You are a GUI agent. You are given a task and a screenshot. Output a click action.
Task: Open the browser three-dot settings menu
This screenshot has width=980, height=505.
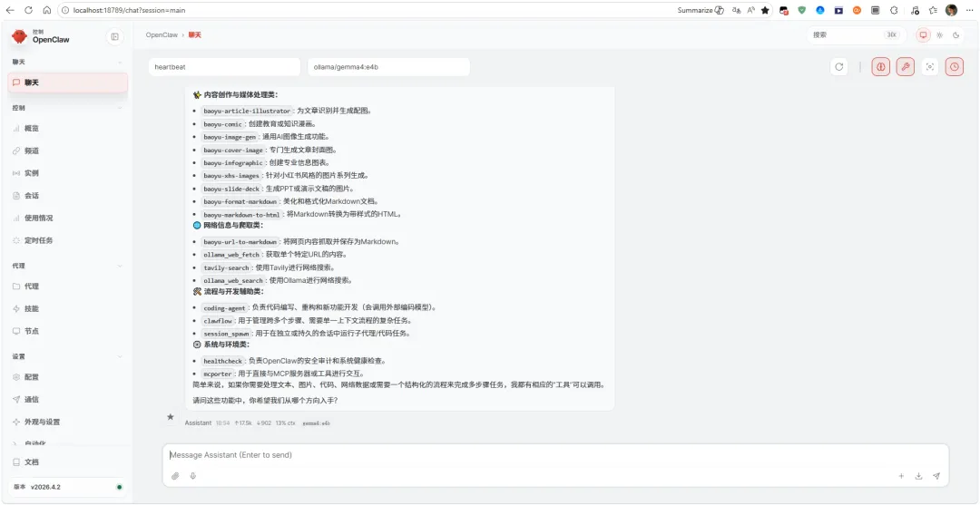pyautogui.click(x=969, y=10)
